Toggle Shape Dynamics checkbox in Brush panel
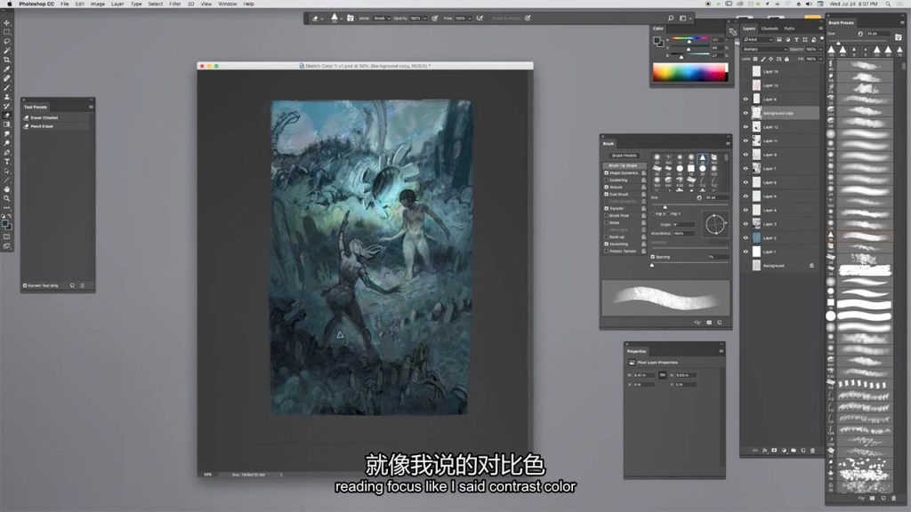Viewport: 911px width, 512px height. pos(607,173)
